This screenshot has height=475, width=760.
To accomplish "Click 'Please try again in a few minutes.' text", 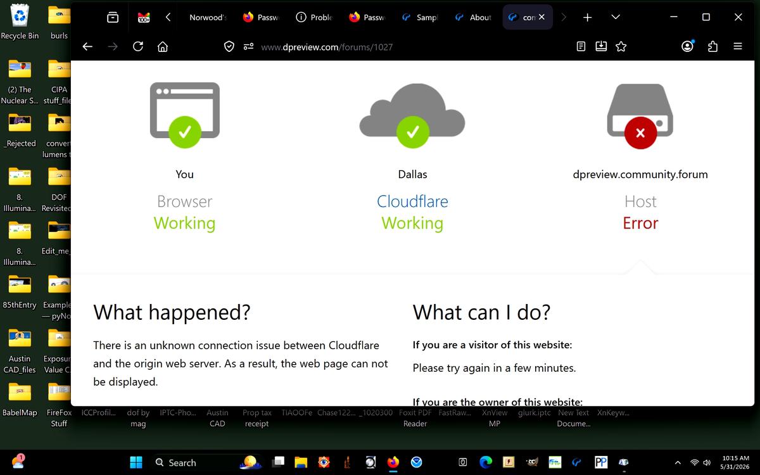I will (494, 368).
